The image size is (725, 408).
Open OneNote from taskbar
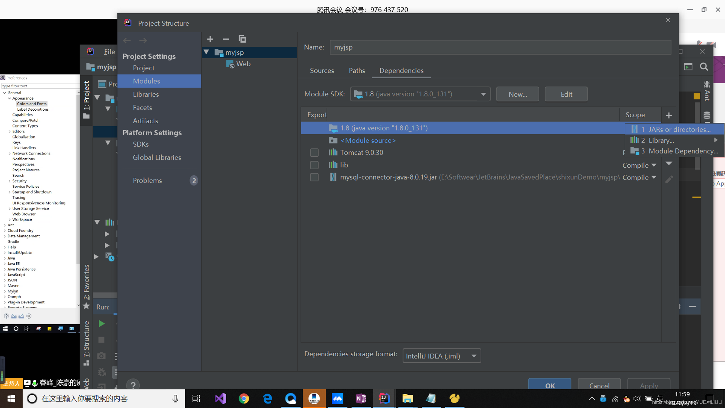pos(361,398)
